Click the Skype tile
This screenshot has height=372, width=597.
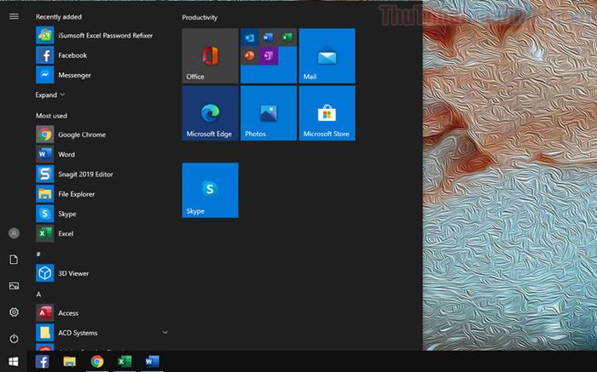point(210,191)
